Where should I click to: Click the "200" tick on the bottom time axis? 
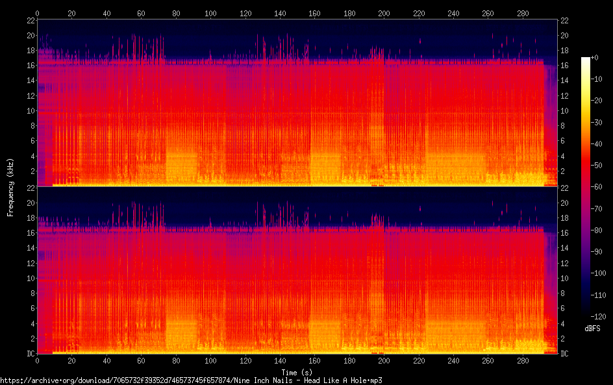point(384,361)
